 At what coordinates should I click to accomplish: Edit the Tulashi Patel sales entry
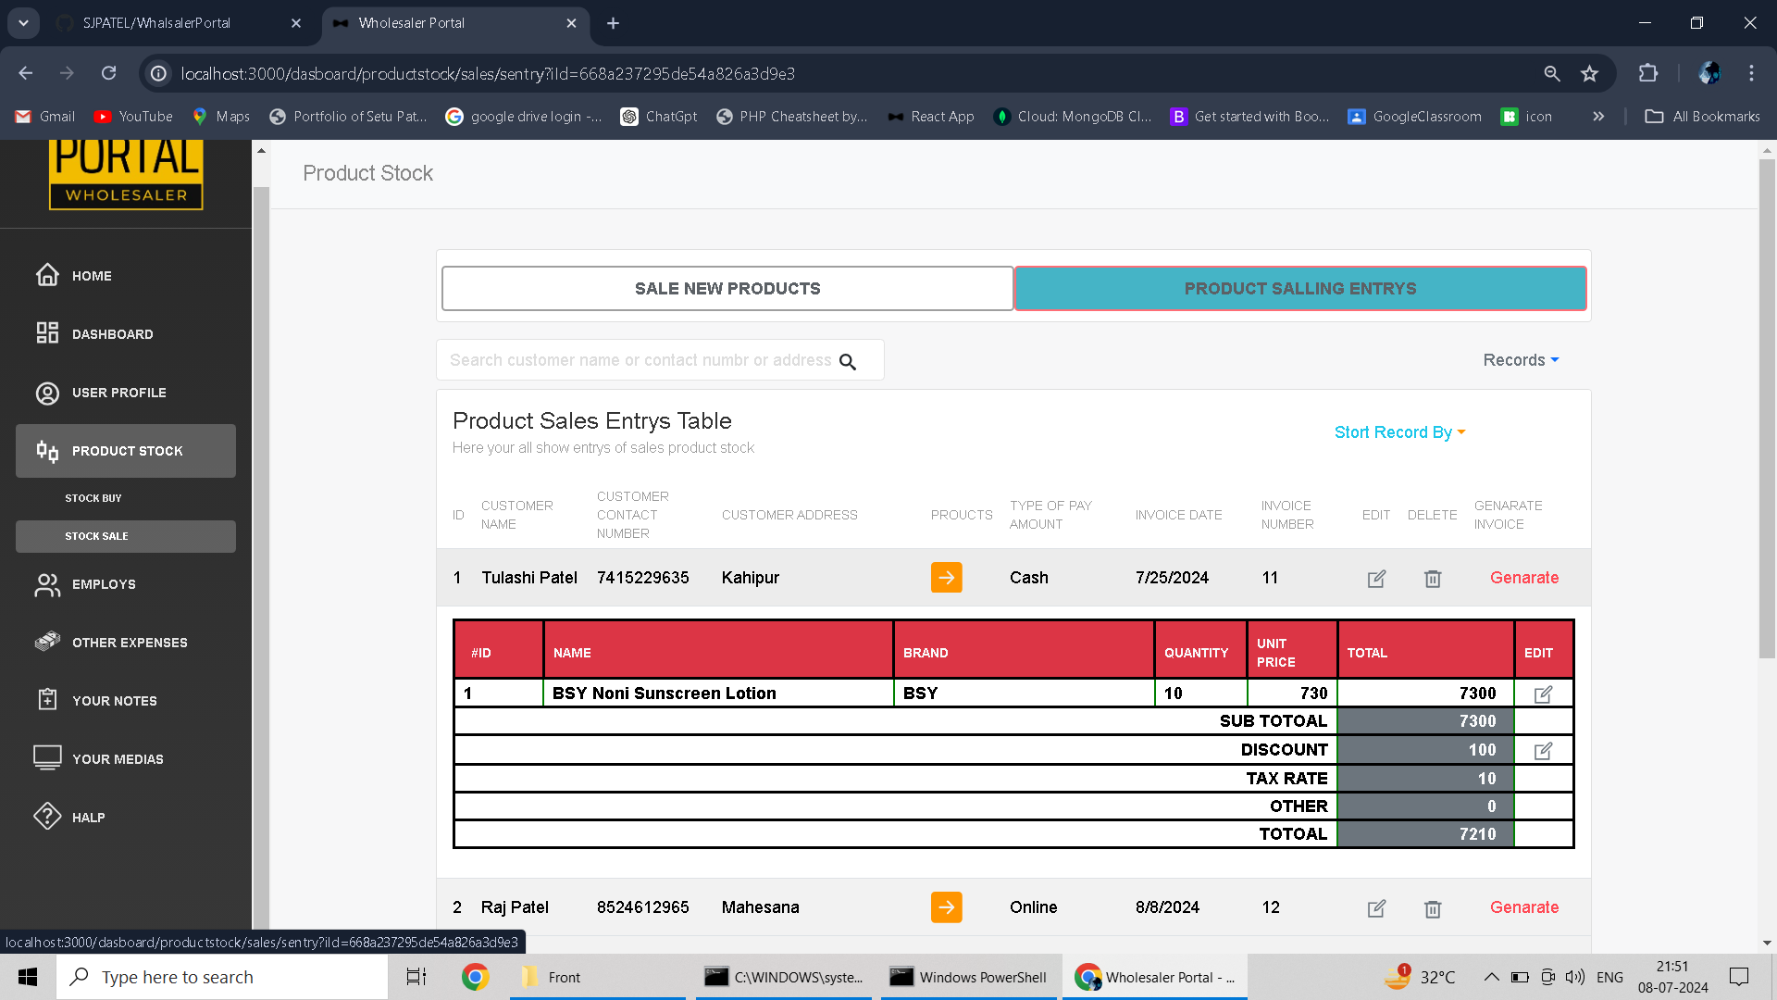1376,579
